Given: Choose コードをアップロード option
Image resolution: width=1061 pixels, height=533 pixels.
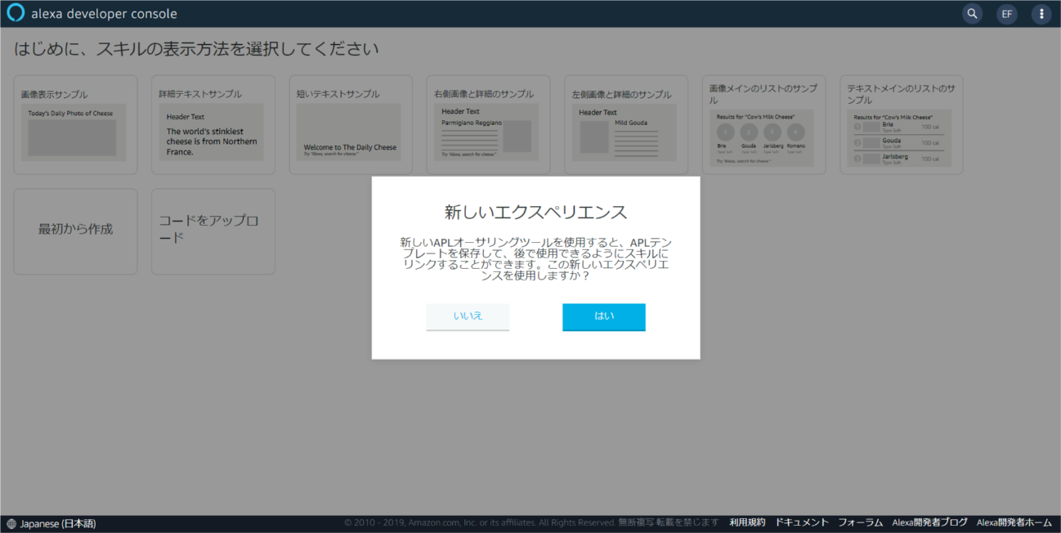Looking at the screenshot, I should click(x=213, y=231).
